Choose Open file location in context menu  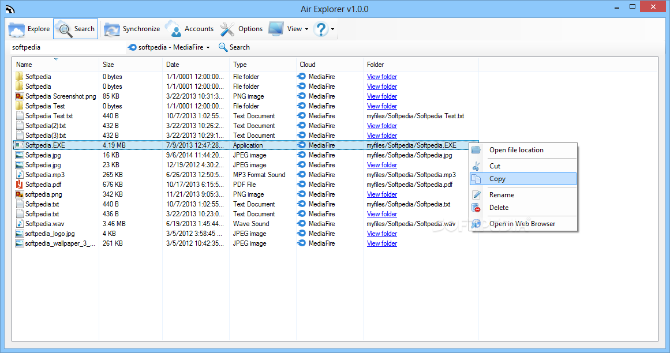(x=523, y=150)
